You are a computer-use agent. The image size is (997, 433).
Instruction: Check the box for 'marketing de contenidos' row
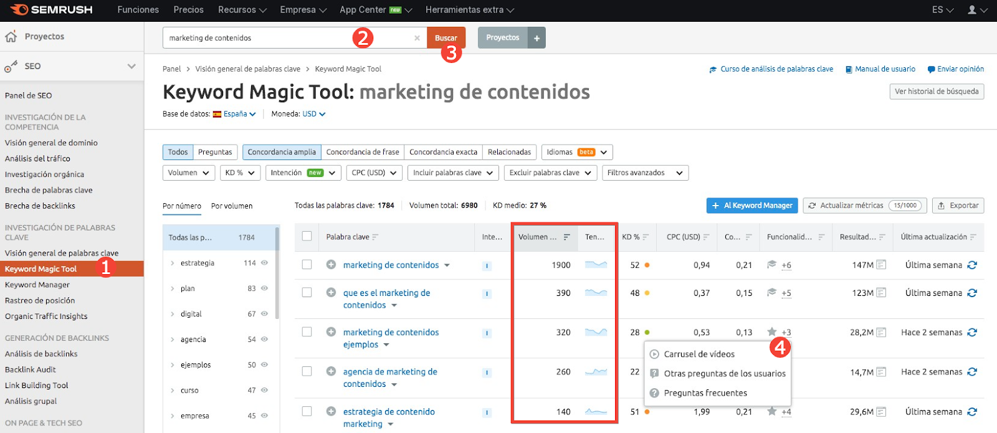click(307, 265)
